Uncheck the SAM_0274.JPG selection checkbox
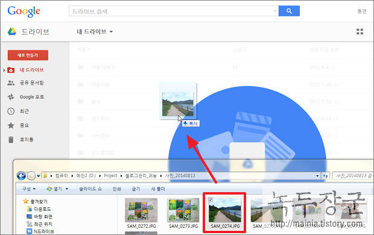The width and height of the screenshot is (374, 235). 211,199
